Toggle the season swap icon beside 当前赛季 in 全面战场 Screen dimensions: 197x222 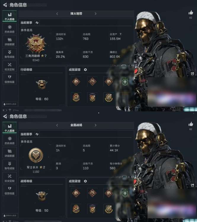point(37,134)
